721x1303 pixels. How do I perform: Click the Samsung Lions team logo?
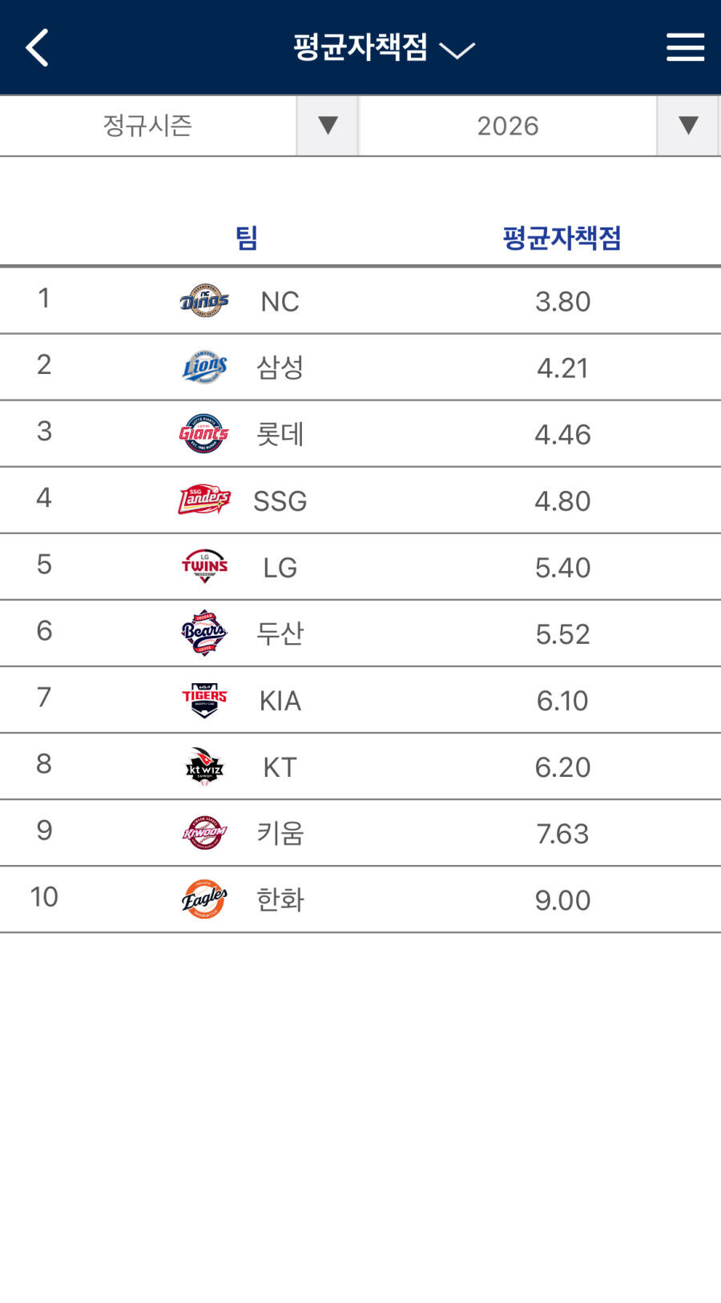click(204, 368)
